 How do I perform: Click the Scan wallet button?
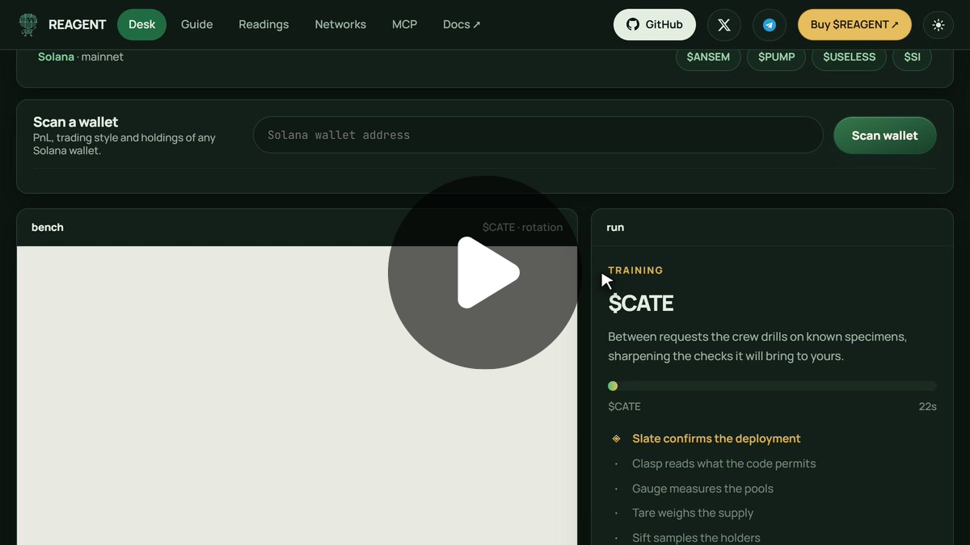(x=885, y=136)
